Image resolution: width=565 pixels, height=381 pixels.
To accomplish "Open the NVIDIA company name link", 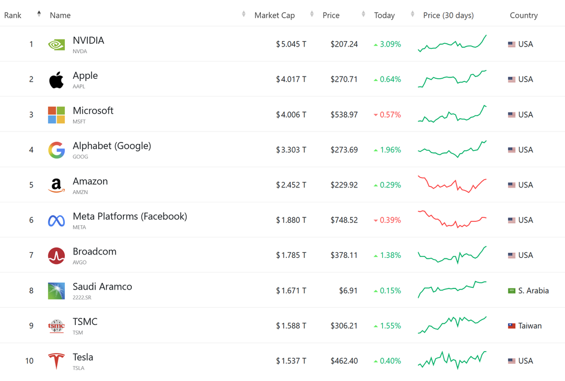I will [x=89, y=40].
